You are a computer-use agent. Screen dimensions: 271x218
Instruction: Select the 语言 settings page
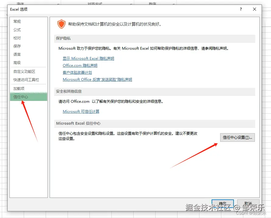click(x=17, y=54)
